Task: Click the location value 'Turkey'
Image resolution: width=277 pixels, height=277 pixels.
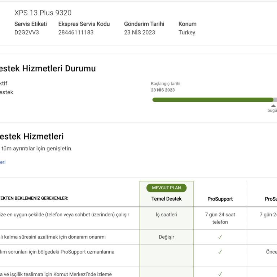Action: pos(187,33)
